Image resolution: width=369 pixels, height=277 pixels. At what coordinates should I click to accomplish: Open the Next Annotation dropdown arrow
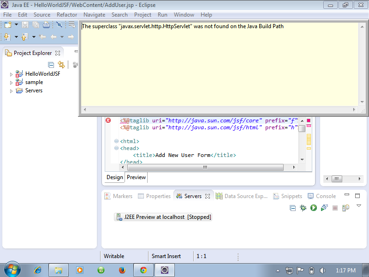(16, 37)
